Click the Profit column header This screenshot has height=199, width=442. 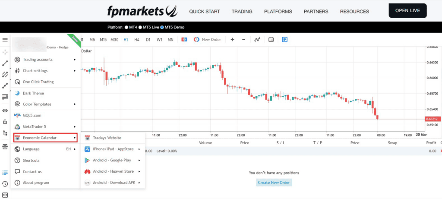(x=431, y=143)
